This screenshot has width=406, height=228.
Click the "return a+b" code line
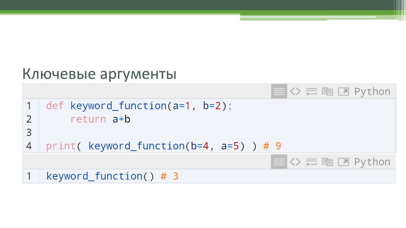tap(100, 119)
